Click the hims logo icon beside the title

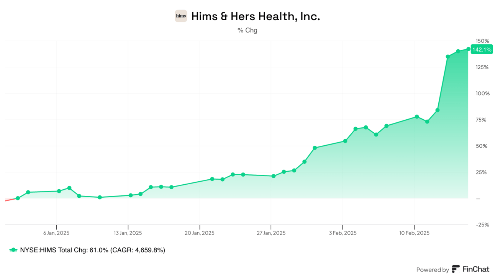181,16
